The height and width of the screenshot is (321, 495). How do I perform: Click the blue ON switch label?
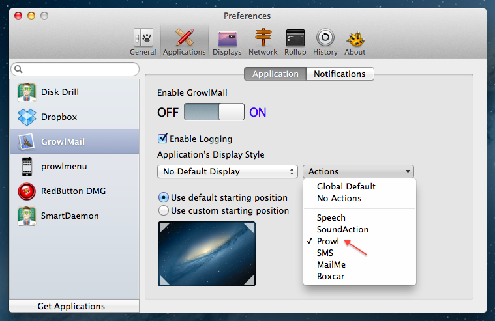(258, 112)
